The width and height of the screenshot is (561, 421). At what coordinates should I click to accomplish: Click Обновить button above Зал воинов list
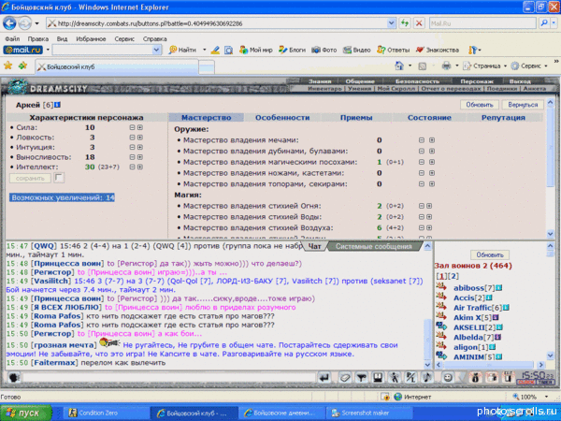[x=490, y=254]
